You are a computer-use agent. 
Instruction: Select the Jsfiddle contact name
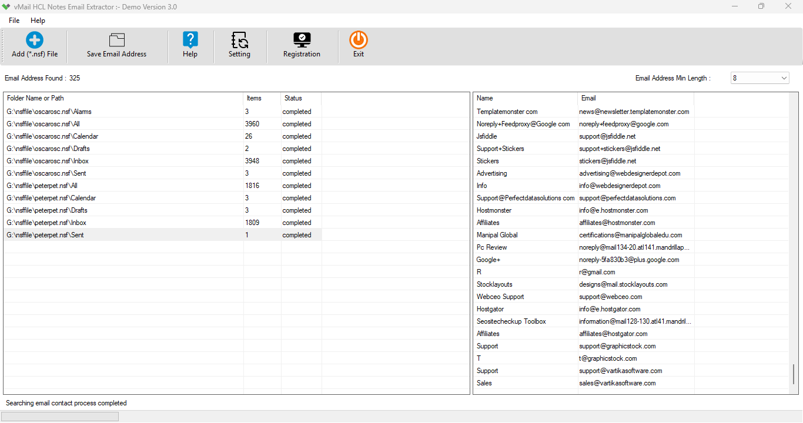487,136
